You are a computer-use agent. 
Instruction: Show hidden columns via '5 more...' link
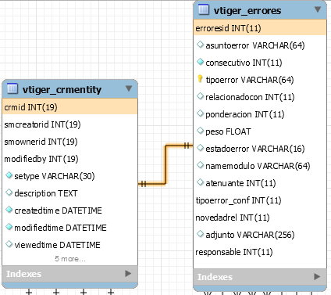(70, 259)
